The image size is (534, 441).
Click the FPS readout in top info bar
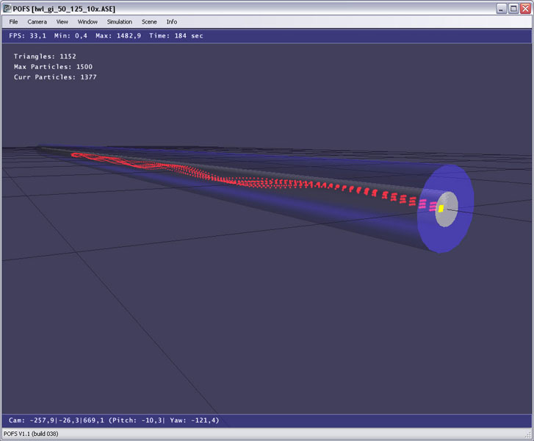[25, 35]
